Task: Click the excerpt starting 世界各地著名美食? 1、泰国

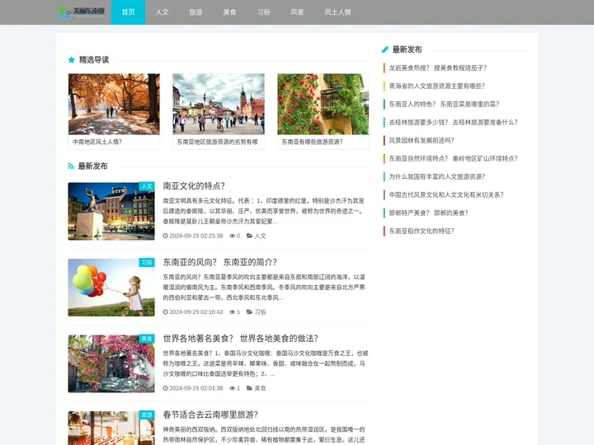Action: [266, 363]
